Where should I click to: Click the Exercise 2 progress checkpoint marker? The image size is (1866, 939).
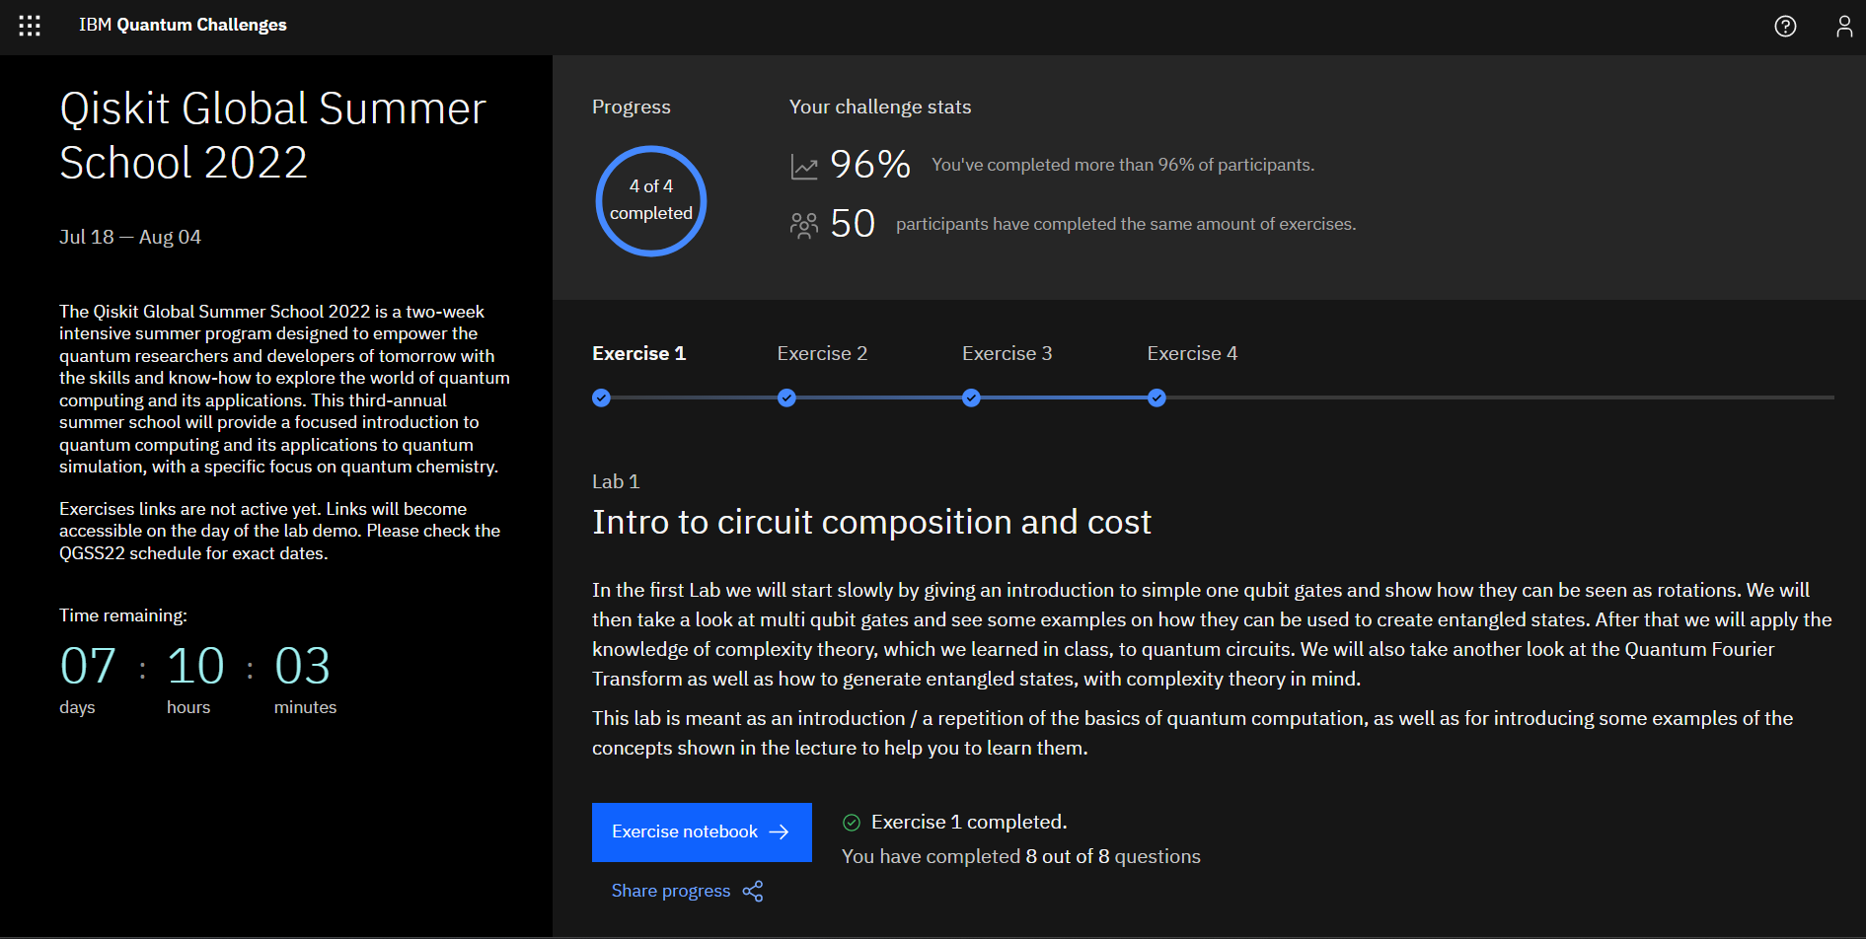(786, 397)
